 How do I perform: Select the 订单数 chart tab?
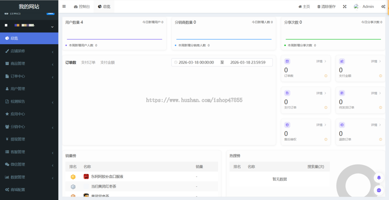point(71,62)
